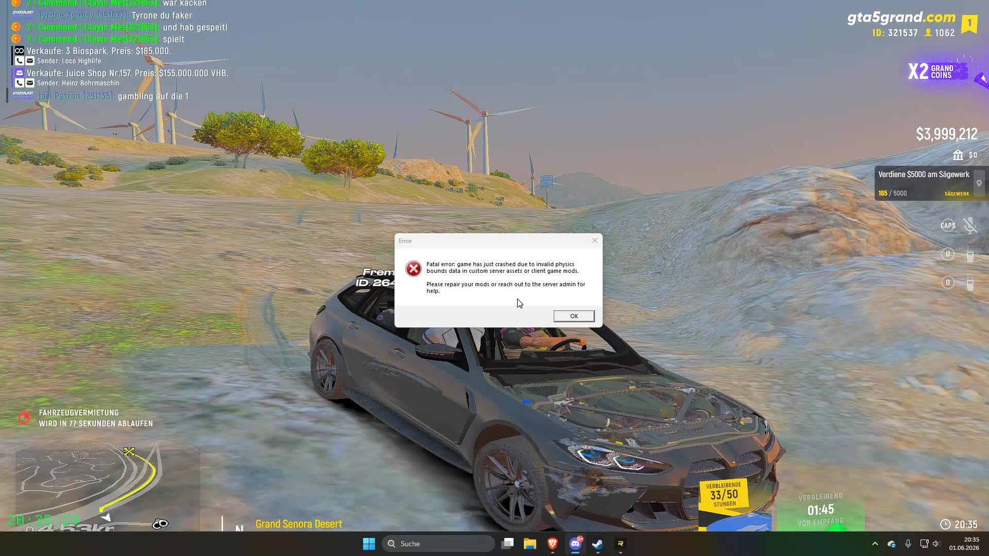The width and height of the screenshot is (989, 556).
Task: Click the red timer icon beside Fahrzeugvermietung
Action: pos(24,417)
